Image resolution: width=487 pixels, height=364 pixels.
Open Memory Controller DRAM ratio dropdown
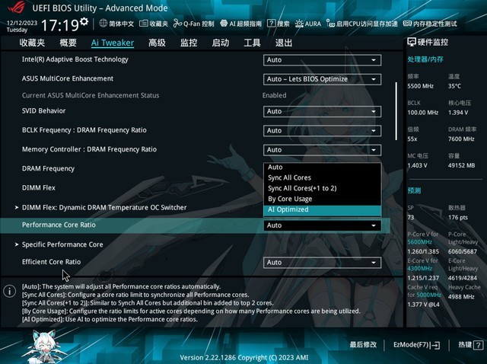click(x=322, y=150)
